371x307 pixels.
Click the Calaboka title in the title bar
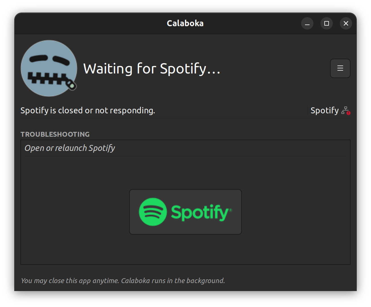[185, 23]
